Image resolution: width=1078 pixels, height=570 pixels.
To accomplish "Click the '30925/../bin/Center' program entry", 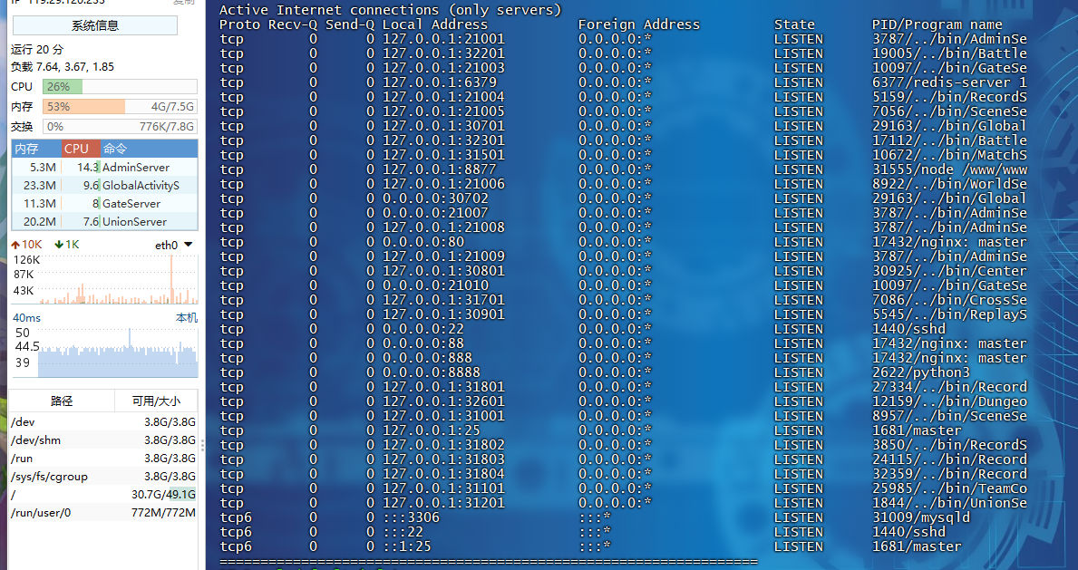I will coord(949,271).
